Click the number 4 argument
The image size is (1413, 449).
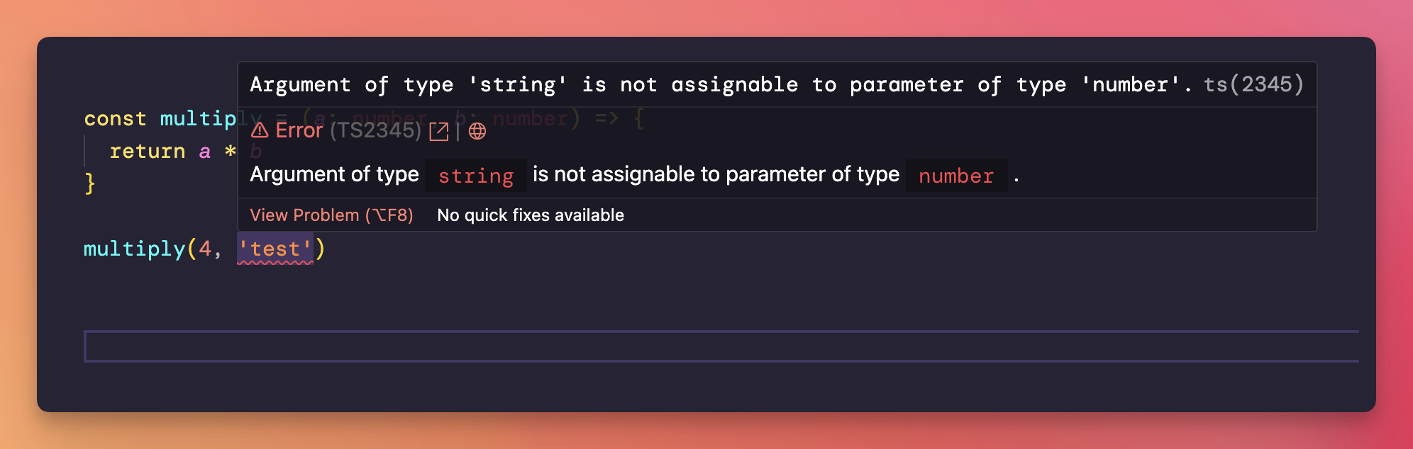(x=205, y=249)
